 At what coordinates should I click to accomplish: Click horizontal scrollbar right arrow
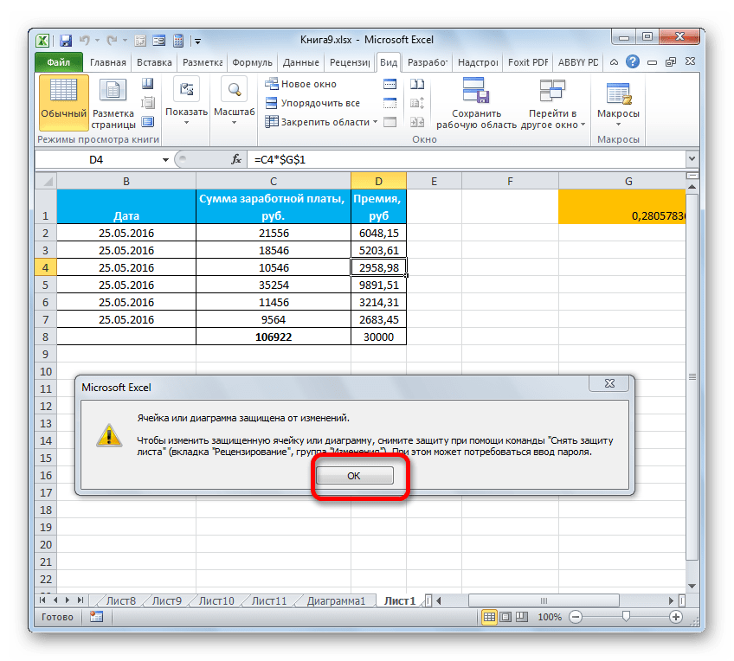[x=672, y=600]
